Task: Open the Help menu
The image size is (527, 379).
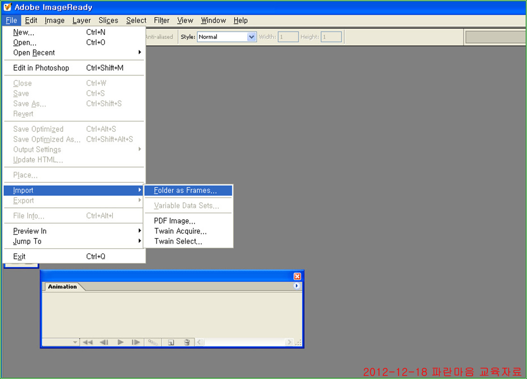Action: pyautogui.click(x=241, y=20)
